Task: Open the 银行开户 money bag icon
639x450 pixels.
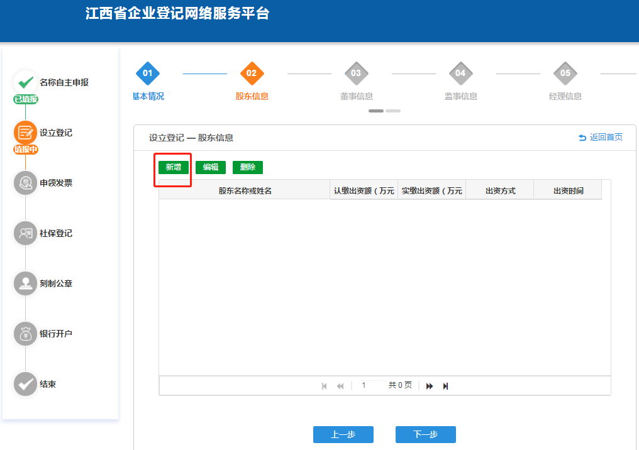Action: [x=26, y=334]
